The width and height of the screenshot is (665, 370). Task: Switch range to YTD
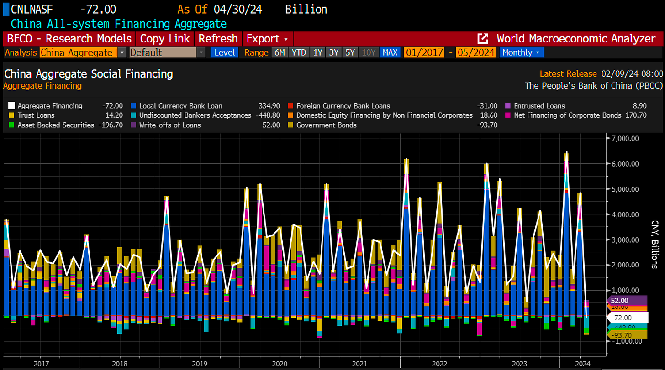pyautogui.click(x=299, y=53)
